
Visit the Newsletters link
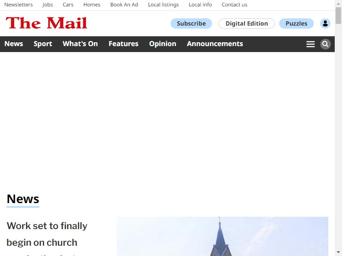click(18, 5)
